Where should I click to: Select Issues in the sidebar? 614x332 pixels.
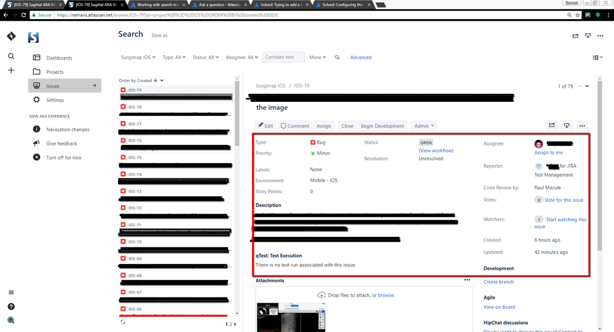65,86
